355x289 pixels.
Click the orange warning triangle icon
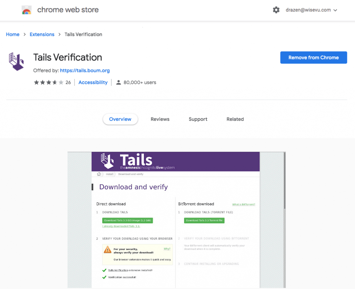107,250
